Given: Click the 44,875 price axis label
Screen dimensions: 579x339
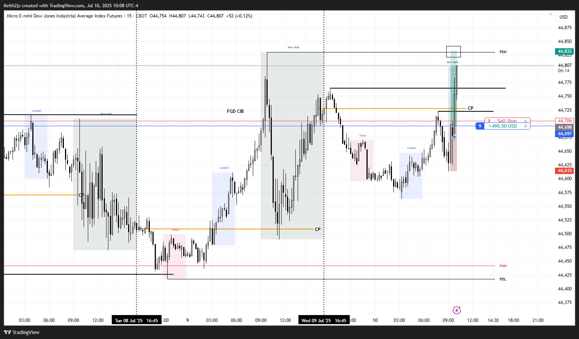Looking at the screenshot, I should coord(565,28).
